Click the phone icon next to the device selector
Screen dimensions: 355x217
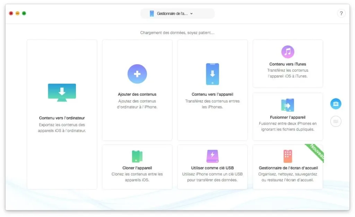(151, 14)
